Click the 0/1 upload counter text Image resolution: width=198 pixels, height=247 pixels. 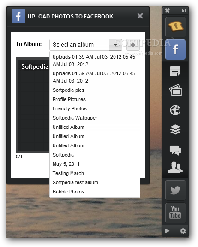[x=19, y=157]
